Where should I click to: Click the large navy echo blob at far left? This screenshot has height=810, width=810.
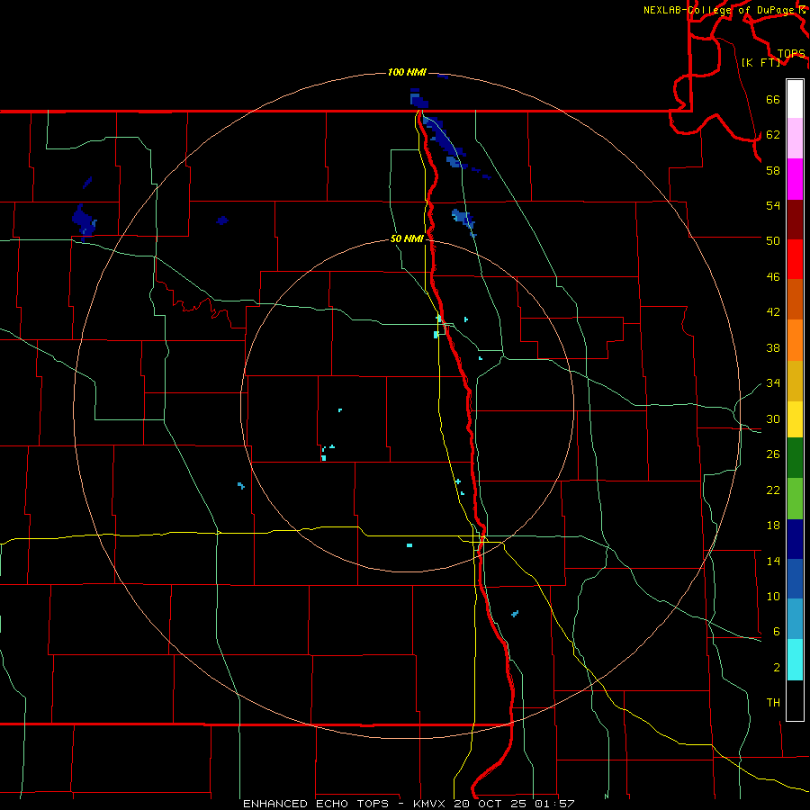point(84,222)
